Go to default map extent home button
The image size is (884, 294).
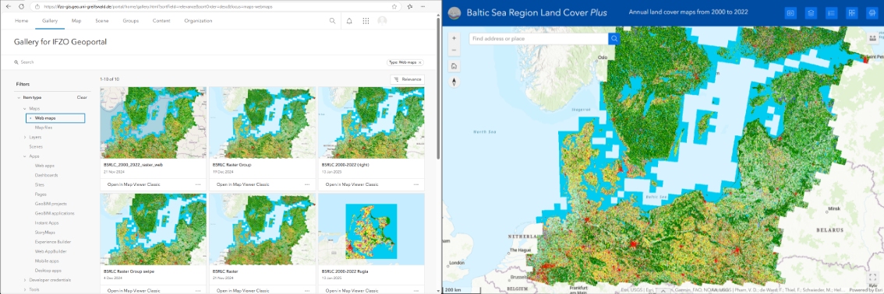click(x=454, y=66)
